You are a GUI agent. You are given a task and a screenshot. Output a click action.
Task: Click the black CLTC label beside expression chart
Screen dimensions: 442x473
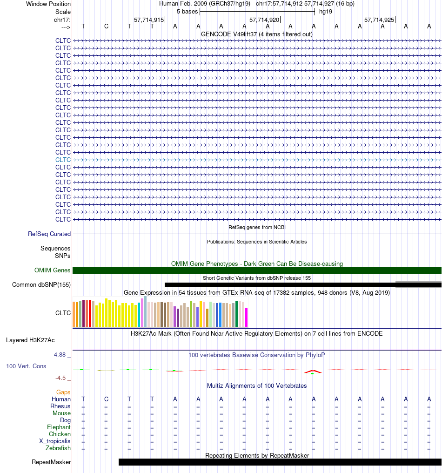click(63, 313)
